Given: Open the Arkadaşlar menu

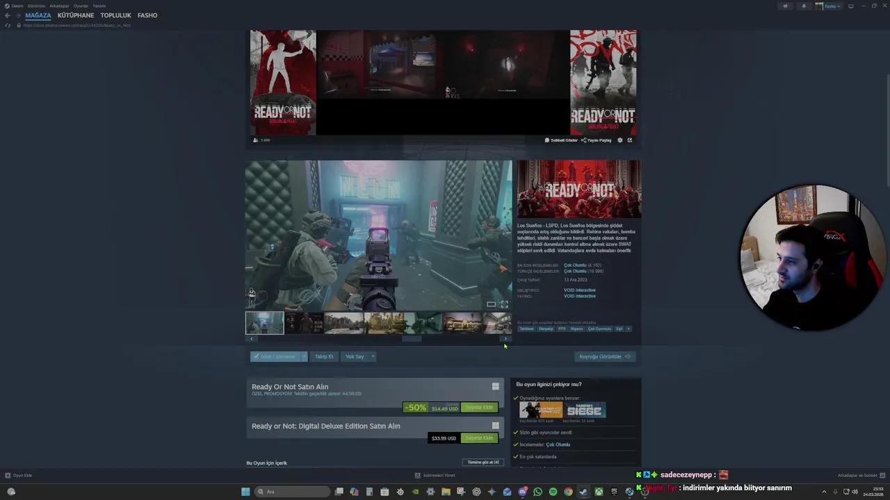Looking at the screenshot, I should point(59,6).
